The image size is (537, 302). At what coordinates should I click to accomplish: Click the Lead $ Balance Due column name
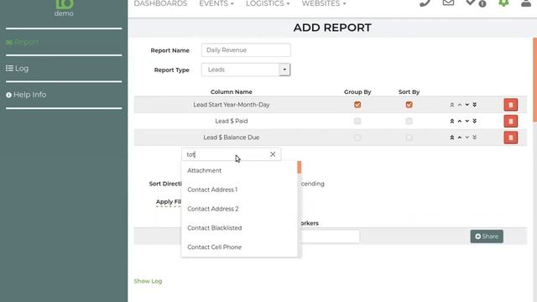[232, 138]
